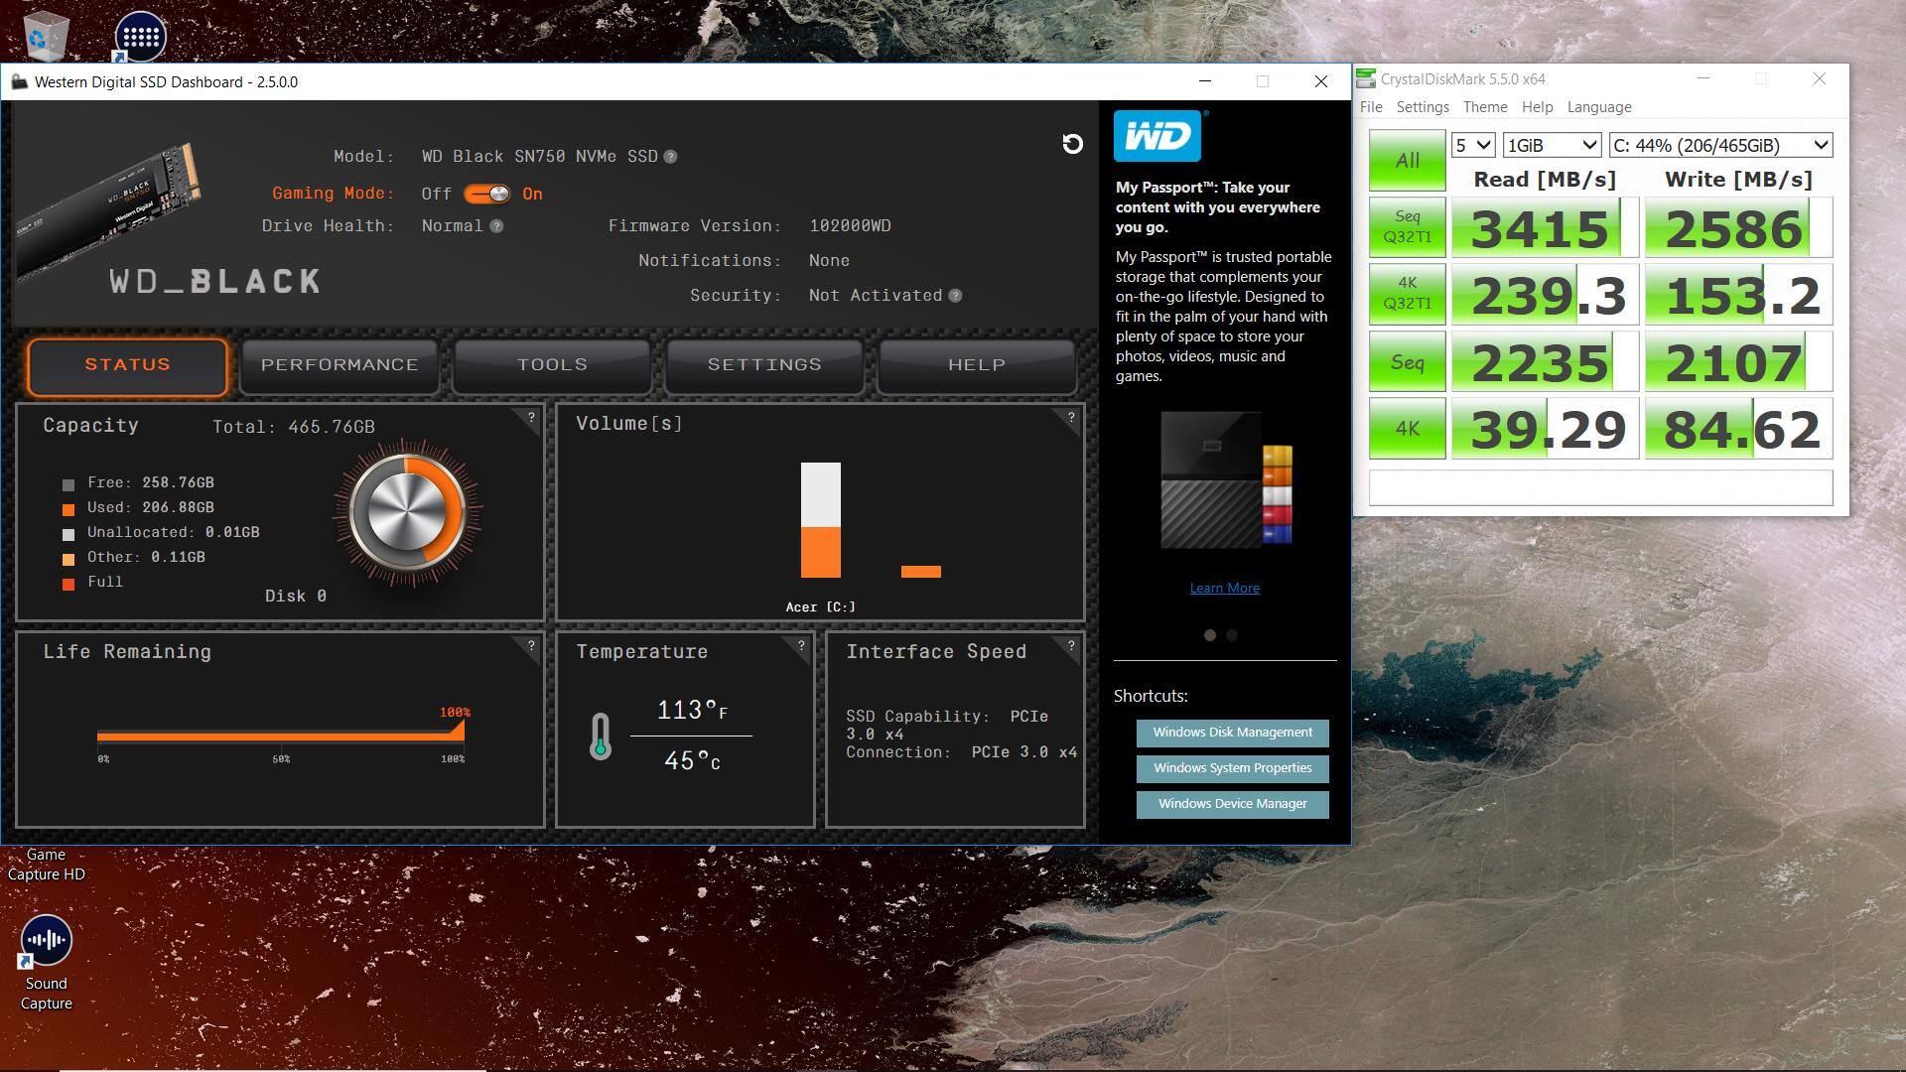Expand the 1GiB test size dropdown

pos(1551,146)
